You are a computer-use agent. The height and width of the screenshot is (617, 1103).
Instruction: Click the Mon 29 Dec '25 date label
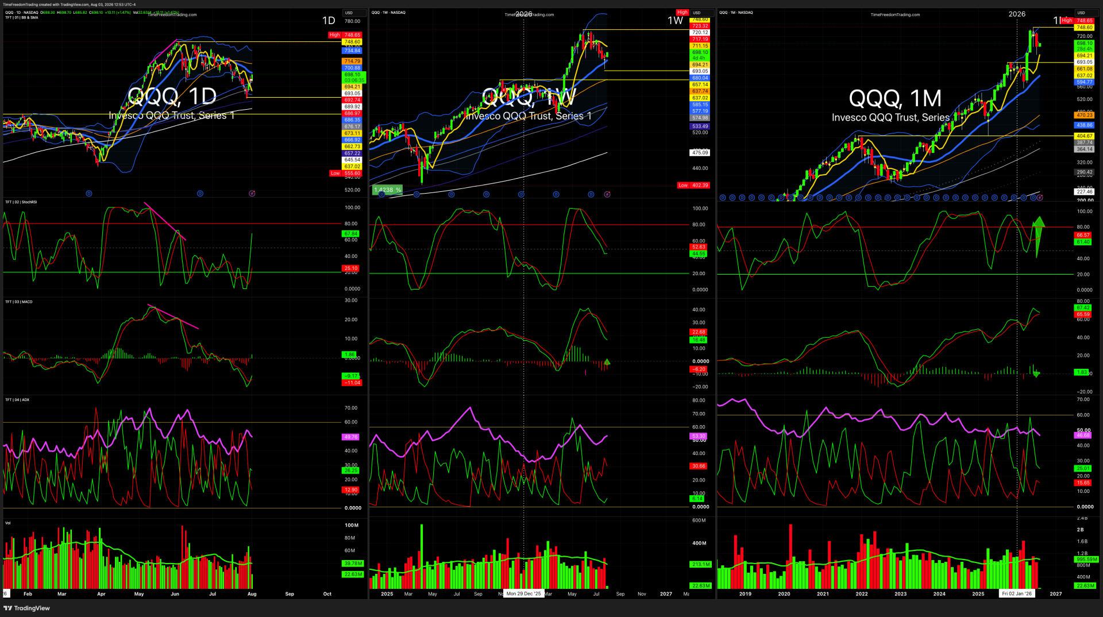click(x=524, y=593)
